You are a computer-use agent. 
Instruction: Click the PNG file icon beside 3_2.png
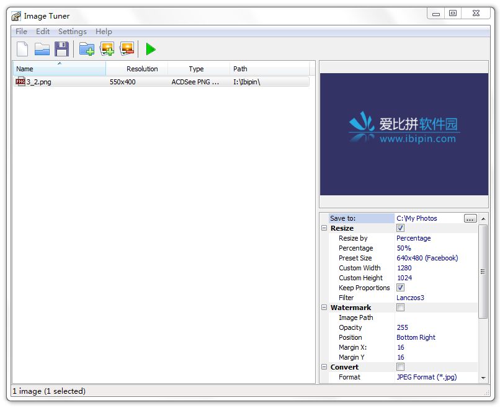20,82
